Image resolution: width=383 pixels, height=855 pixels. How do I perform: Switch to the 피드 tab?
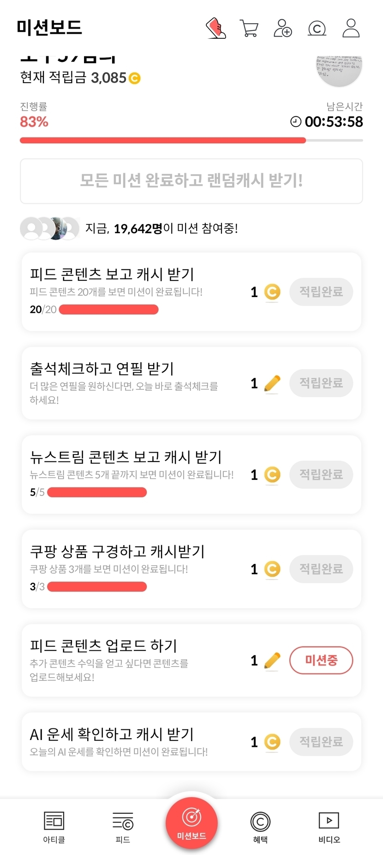coord(123,826)
